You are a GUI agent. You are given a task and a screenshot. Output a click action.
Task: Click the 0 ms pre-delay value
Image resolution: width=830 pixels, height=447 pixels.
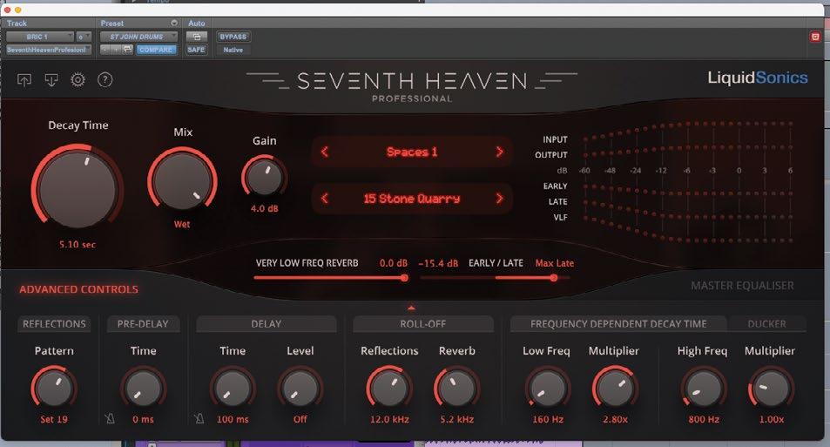click(143, 419)
